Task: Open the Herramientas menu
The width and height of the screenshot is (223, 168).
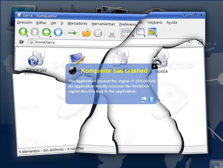Action: tap(103, 24)
